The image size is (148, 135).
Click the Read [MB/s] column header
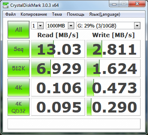point(58,35)
